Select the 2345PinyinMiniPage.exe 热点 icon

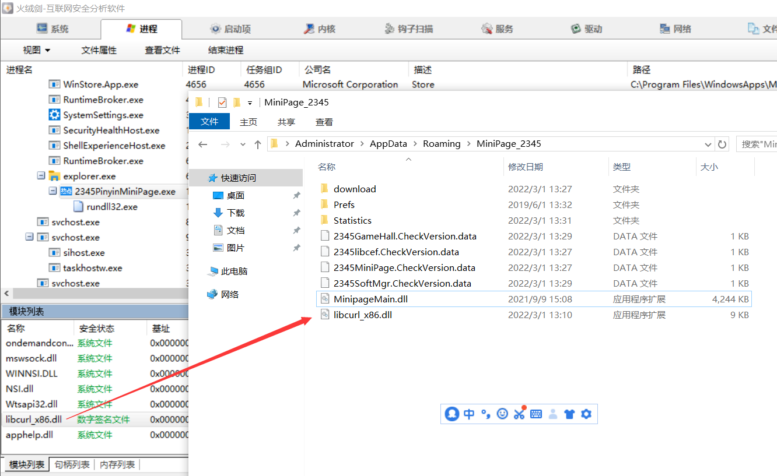(x=66, y=191)
